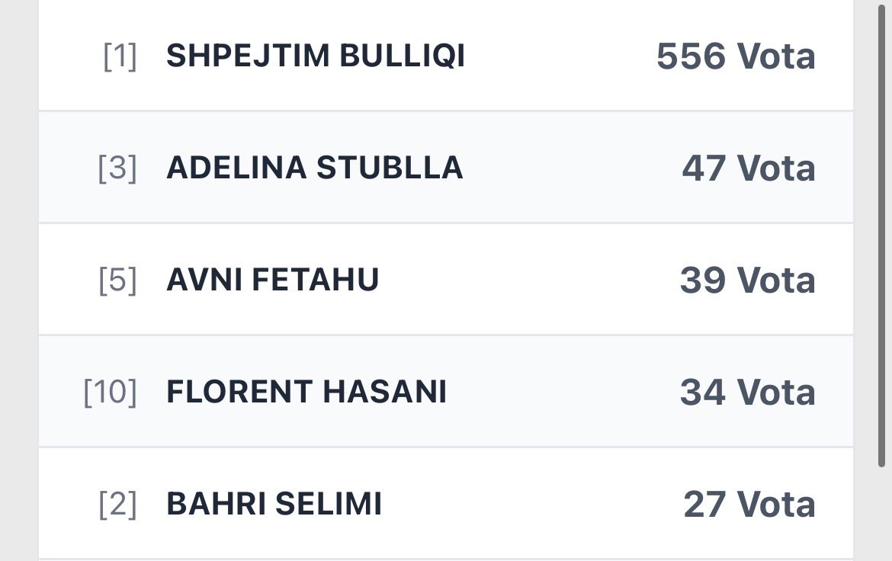Click scrollbar track below the thumb
This screenshot has height=561, width=892.
(x=883, y=518)
